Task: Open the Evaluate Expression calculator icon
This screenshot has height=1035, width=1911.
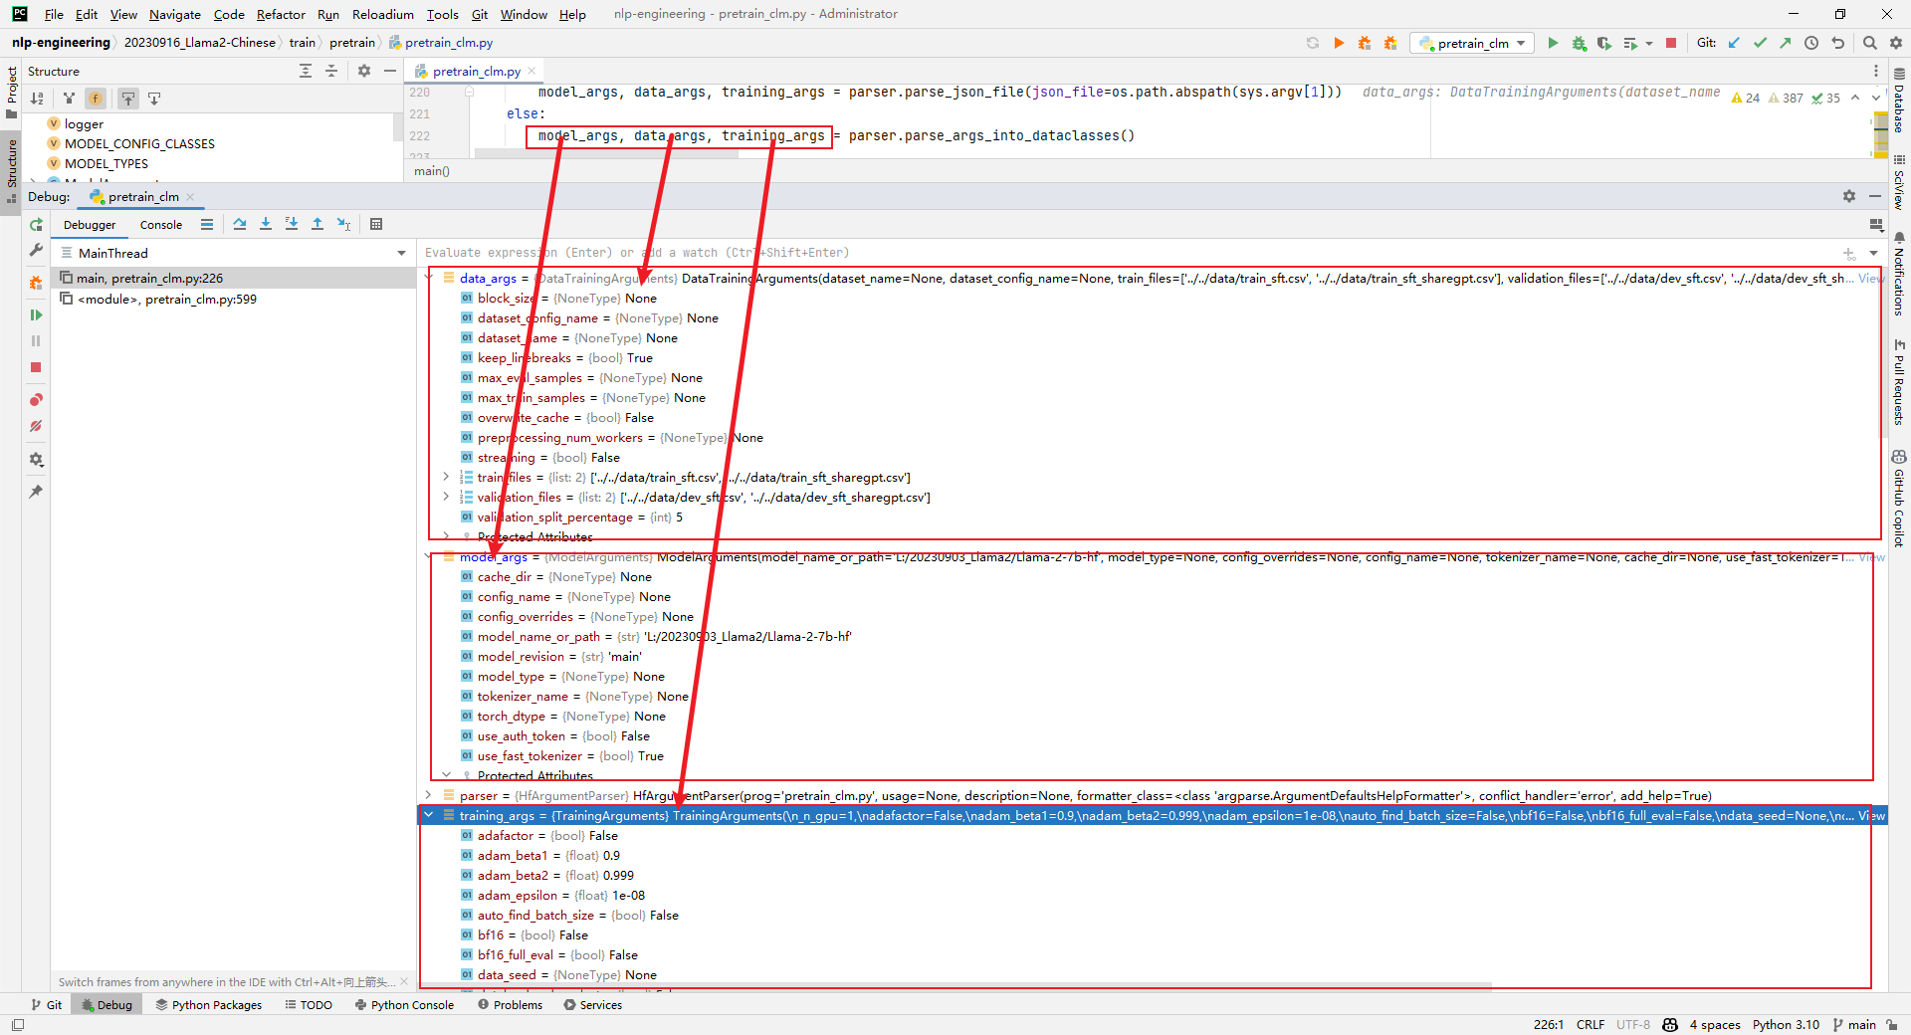Action: [x=376, y=225]
